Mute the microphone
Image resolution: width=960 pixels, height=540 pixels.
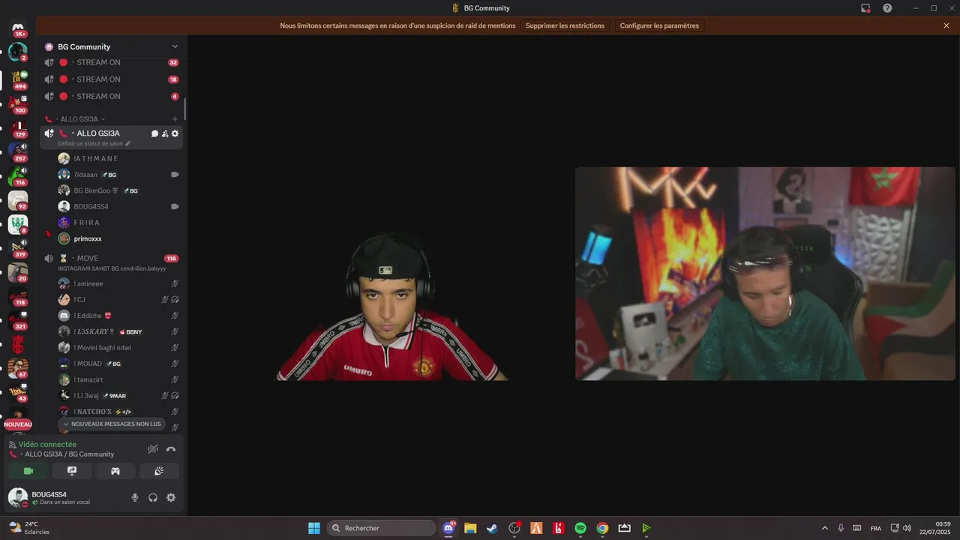coord(135,497)
